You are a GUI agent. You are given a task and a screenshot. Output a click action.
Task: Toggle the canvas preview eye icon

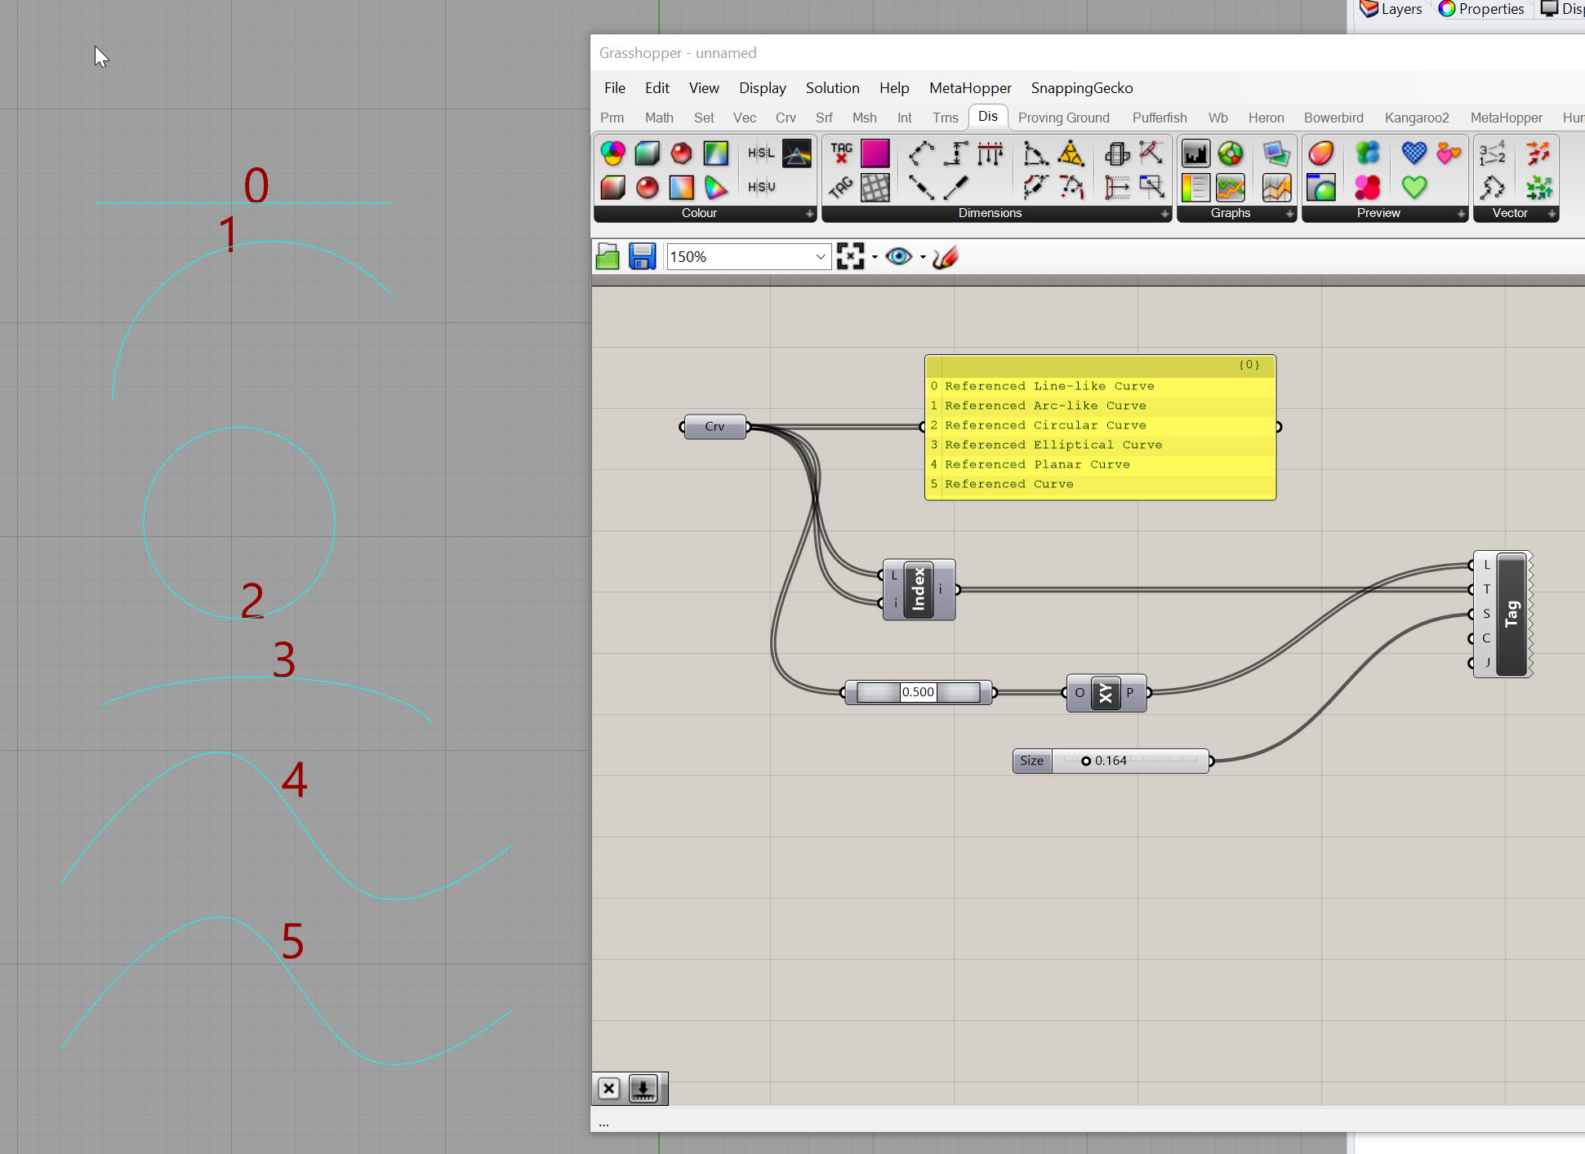[x=898, y=257]
